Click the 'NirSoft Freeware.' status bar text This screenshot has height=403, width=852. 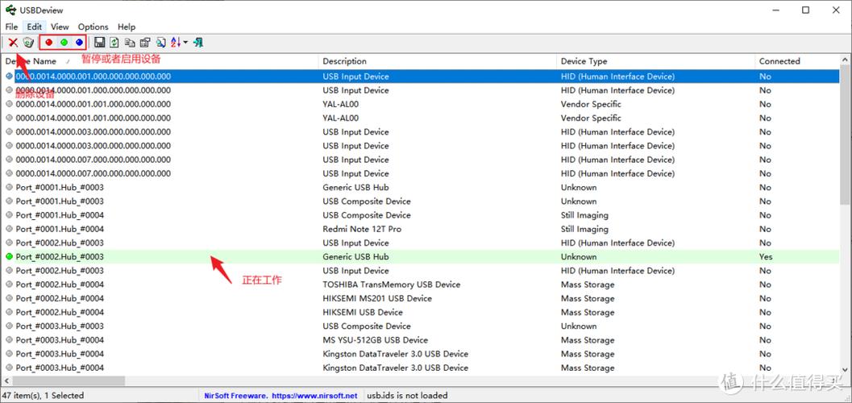point(235,396)
